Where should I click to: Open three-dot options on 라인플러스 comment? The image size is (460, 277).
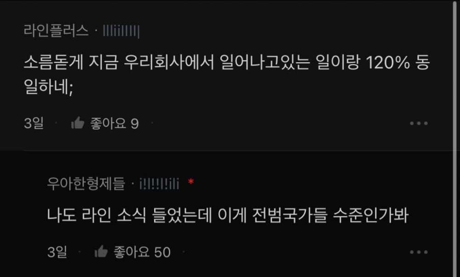419,123
